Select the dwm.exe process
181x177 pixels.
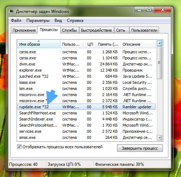coord(86,64)
